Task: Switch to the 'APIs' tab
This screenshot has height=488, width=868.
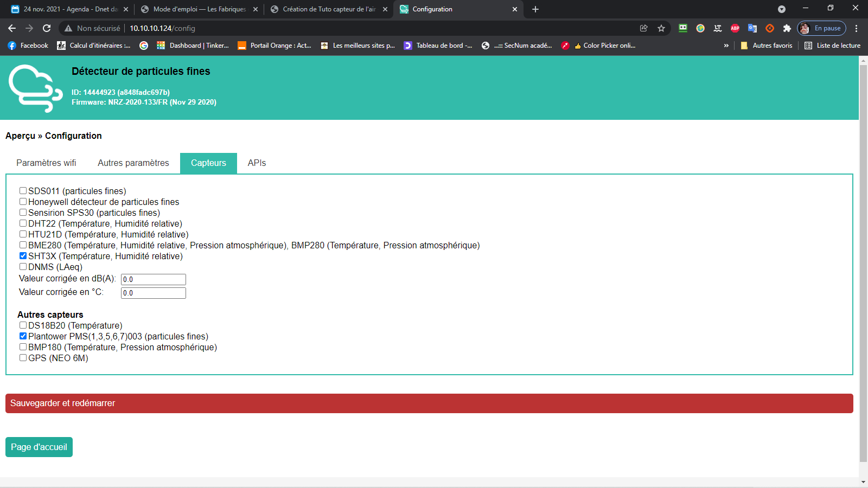Action: [x=257, y=163]
